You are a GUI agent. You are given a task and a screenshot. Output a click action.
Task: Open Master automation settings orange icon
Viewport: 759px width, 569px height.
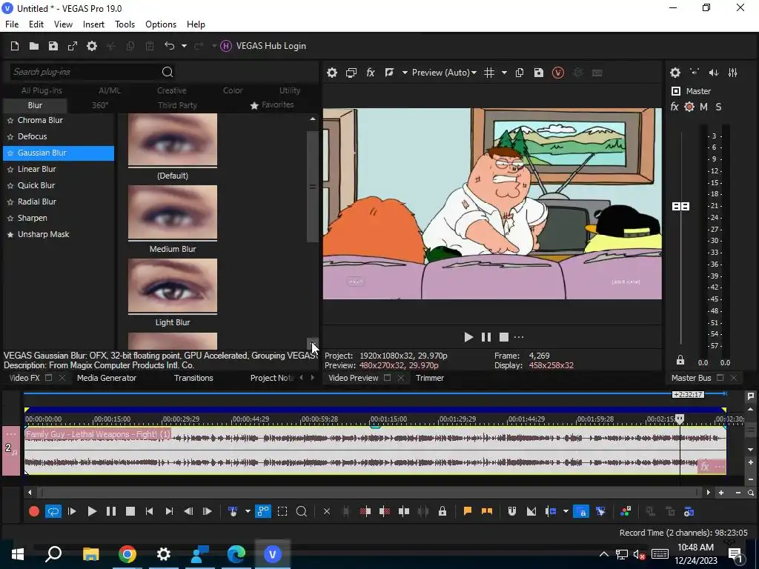(x=689, y=107)
